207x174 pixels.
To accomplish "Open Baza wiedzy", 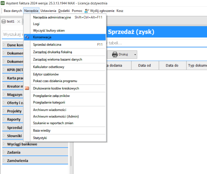I will pos(65,130).
